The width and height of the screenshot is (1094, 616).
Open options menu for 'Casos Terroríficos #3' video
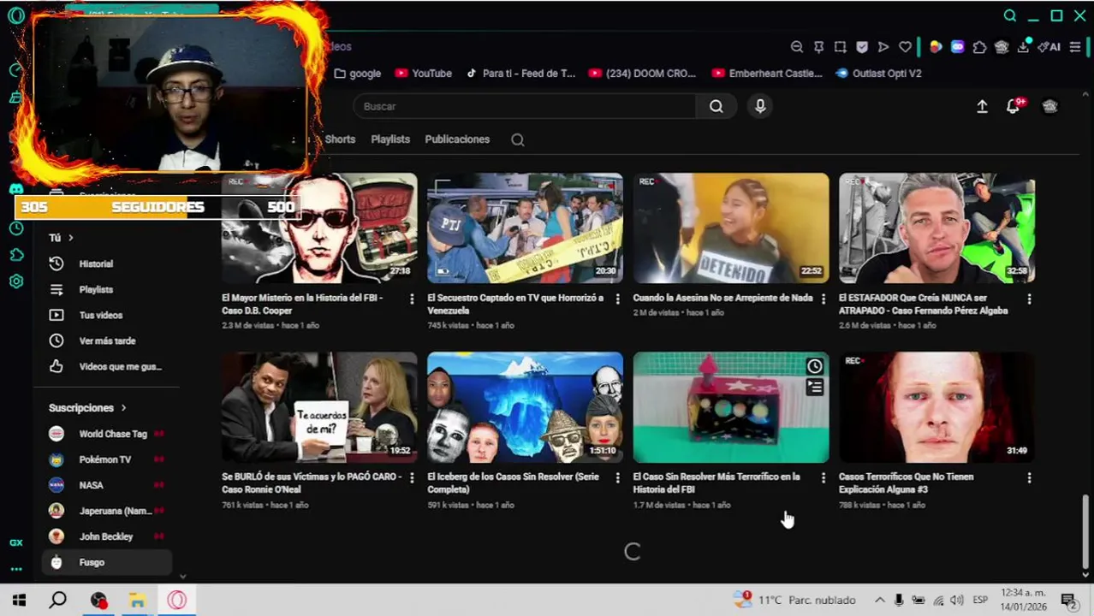(x=1029, y=477)
